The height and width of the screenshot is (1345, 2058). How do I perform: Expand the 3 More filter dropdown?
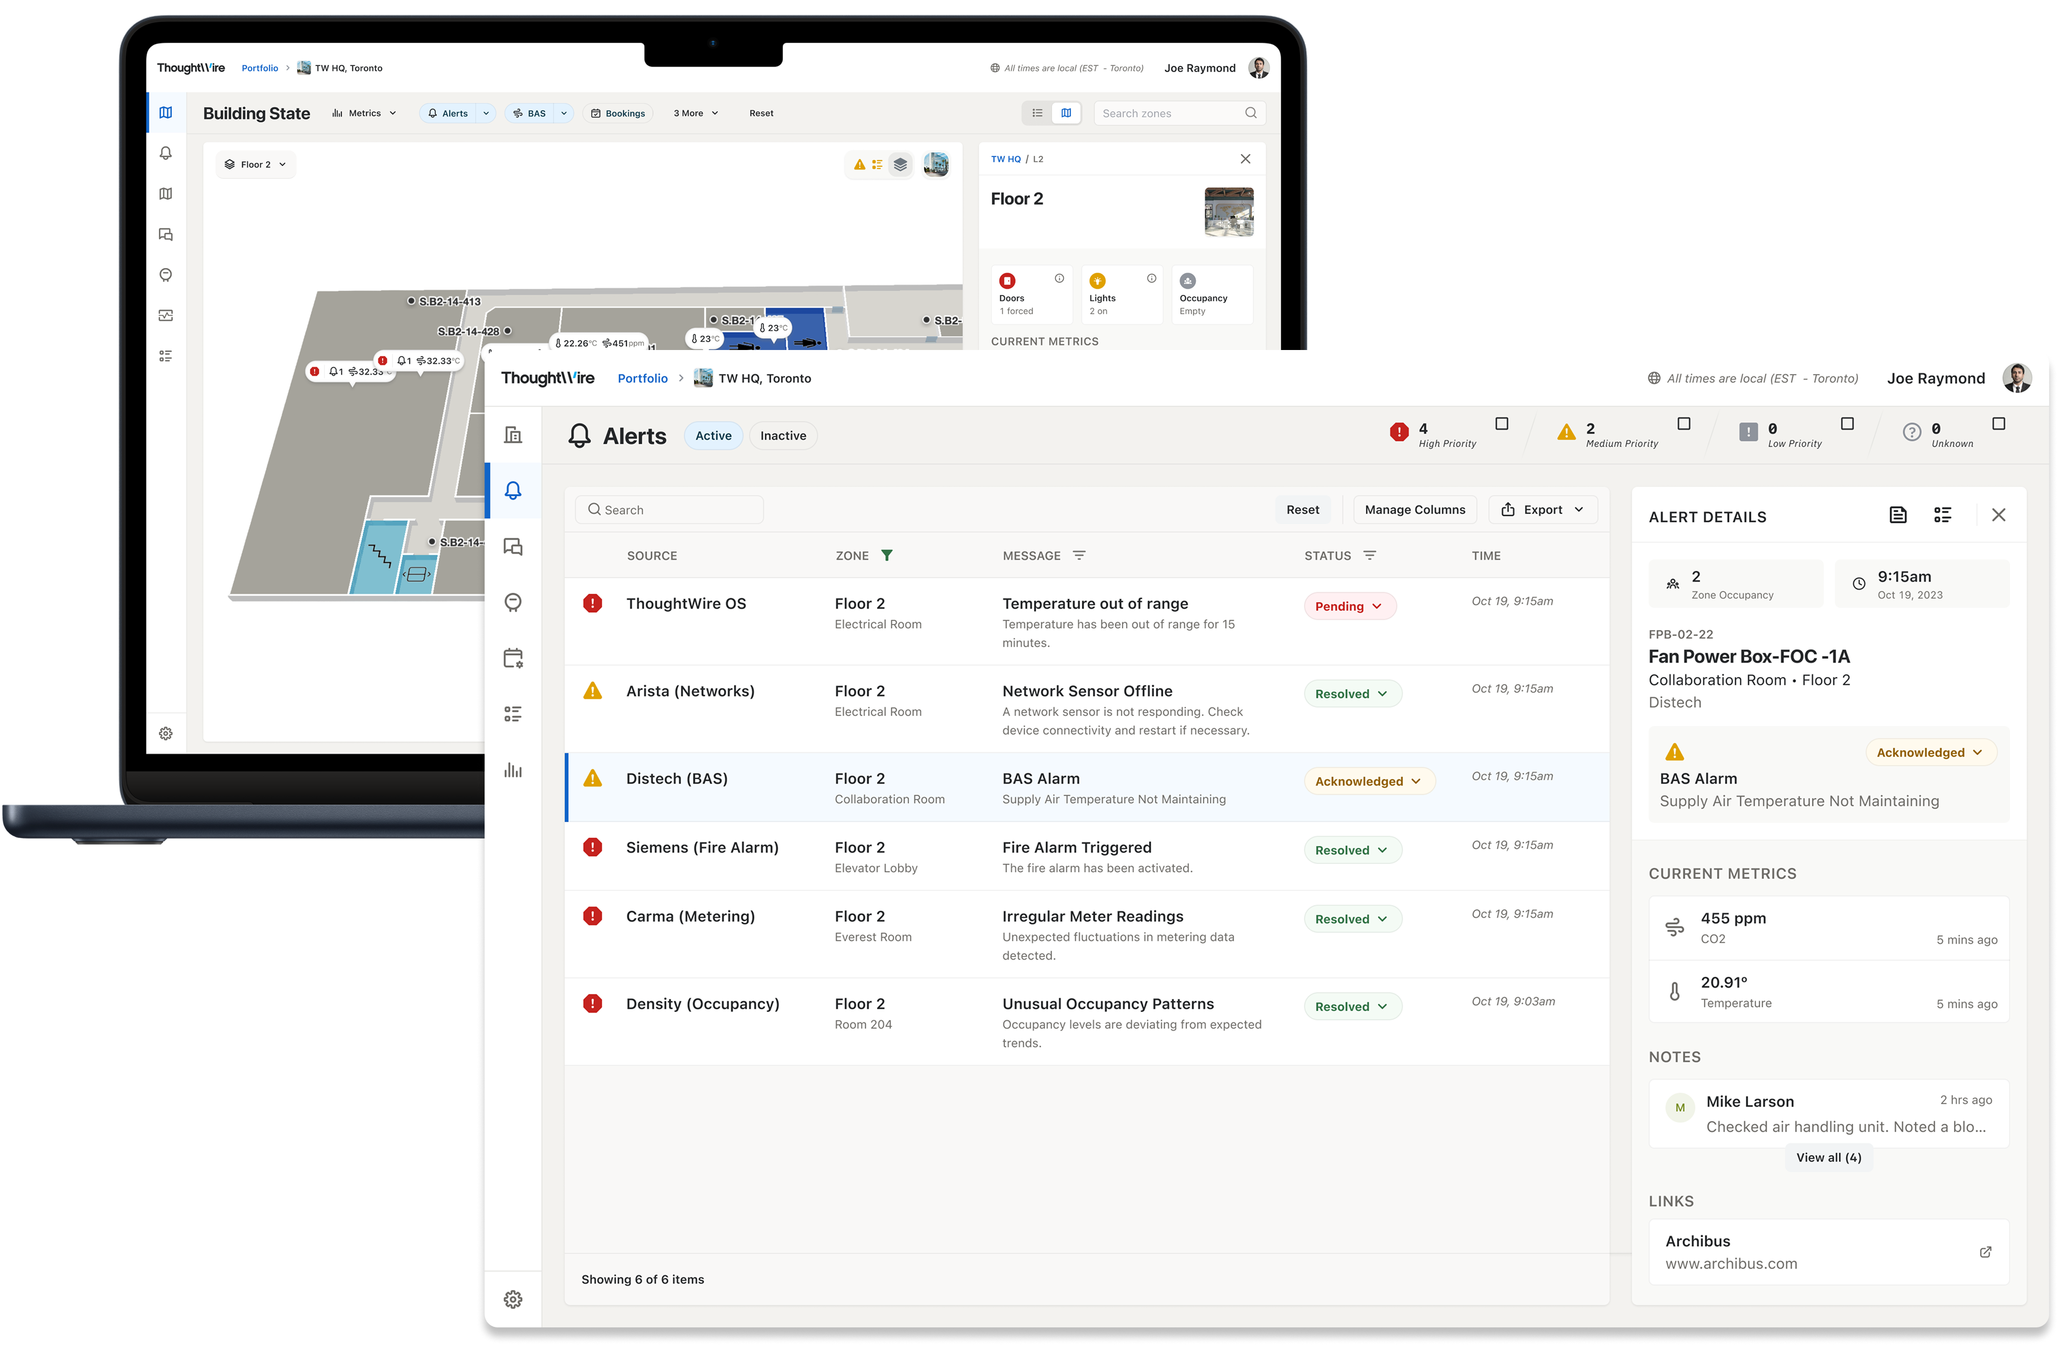click(x=696, y=112)
